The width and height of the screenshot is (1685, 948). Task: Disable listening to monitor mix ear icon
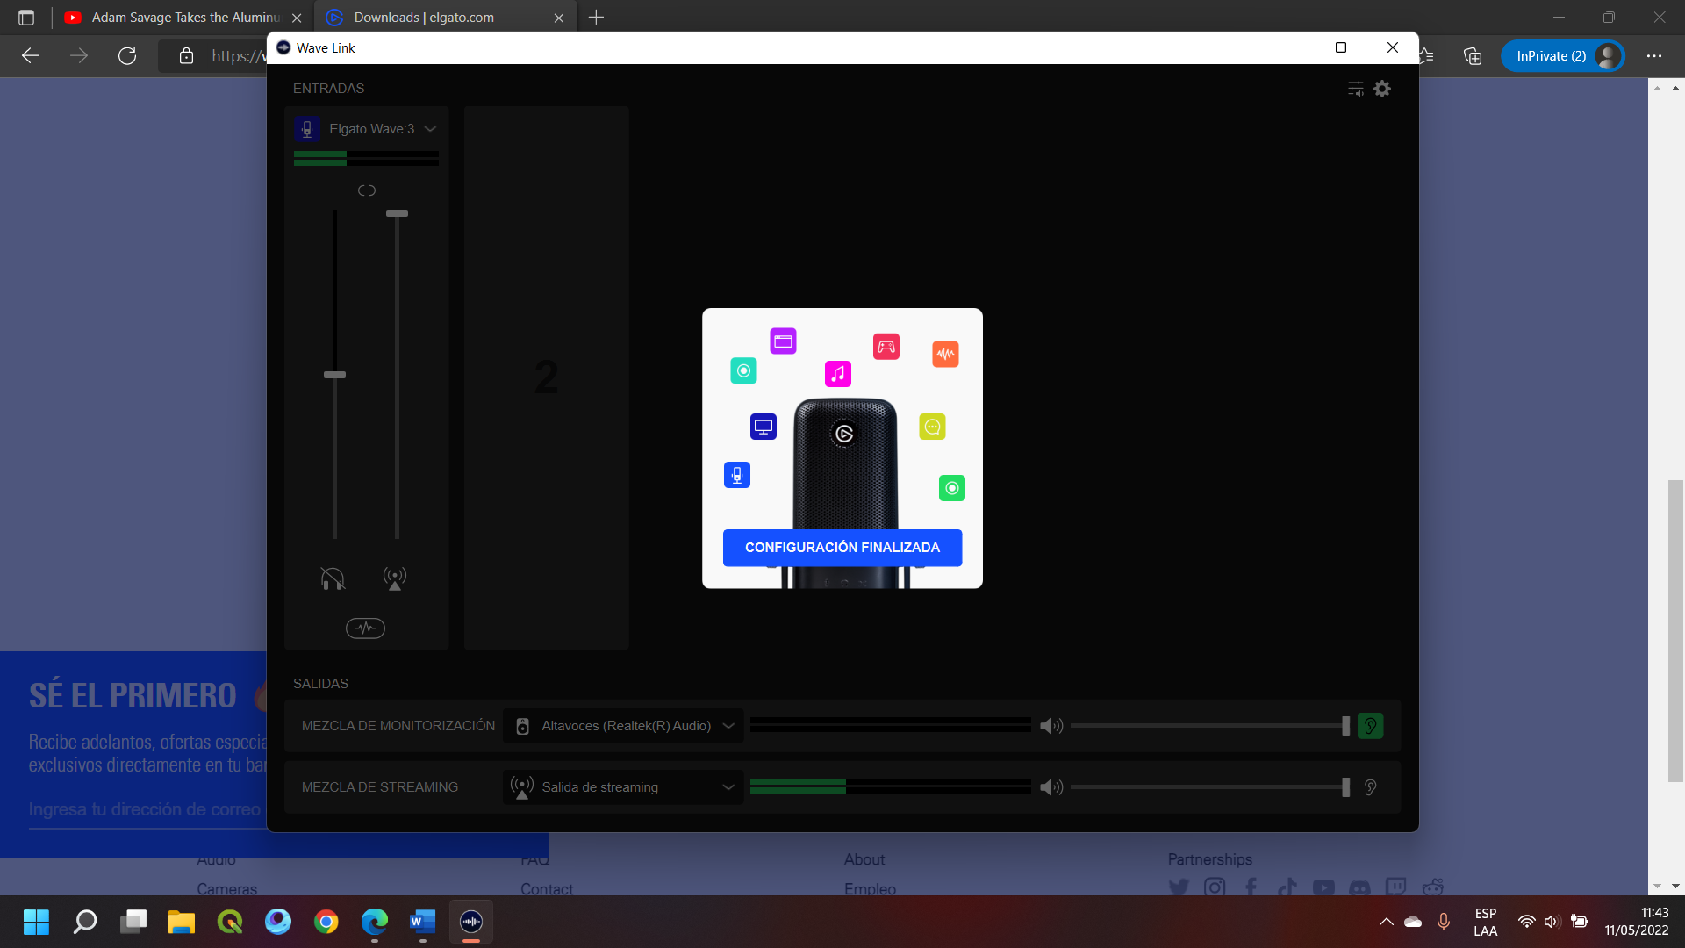click(1370, 726)
